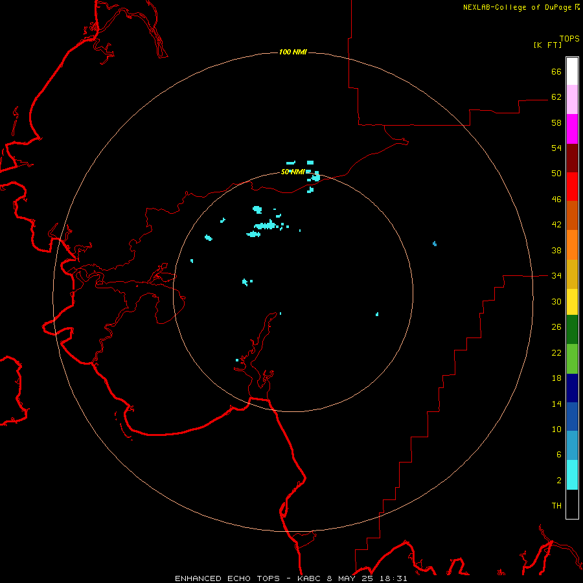This screenshot has height=583, width=583.
Task: Click the TOPS legend title
Action: [x=569, y=38]
